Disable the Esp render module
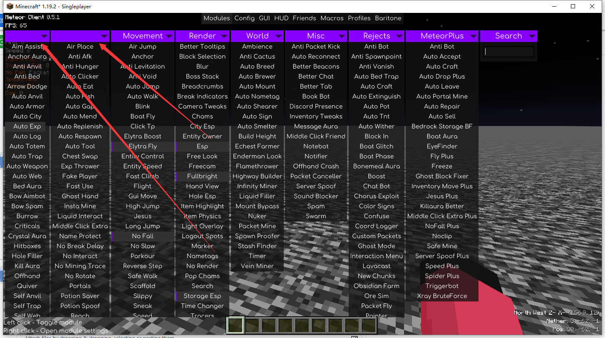605x338 pixels. [x=202, y=146]
